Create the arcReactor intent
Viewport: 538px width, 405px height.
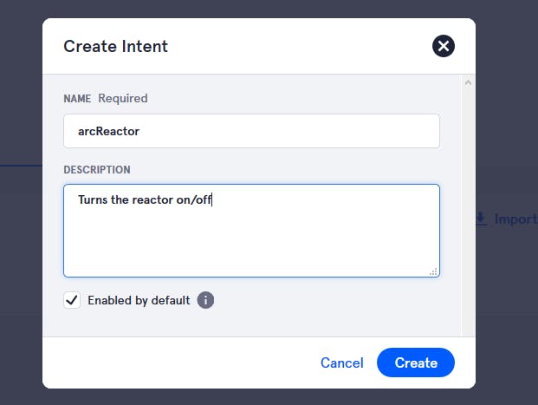416,363
